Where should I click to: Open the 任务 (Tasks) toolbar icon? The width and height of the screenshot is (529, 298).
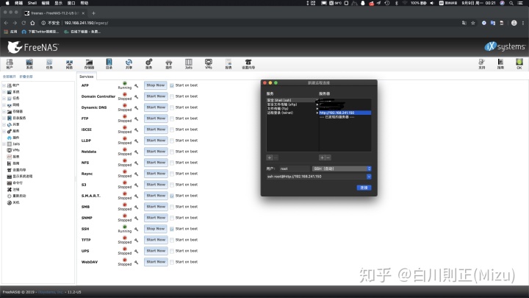point(49,63)
